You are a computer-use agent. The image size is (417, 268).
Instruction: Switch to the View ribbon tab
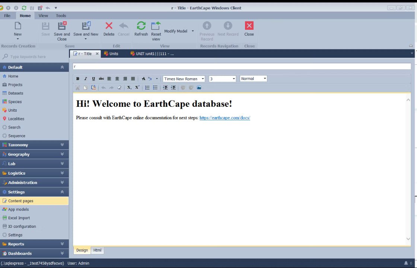pyautogui.click(x=43, y=16)
